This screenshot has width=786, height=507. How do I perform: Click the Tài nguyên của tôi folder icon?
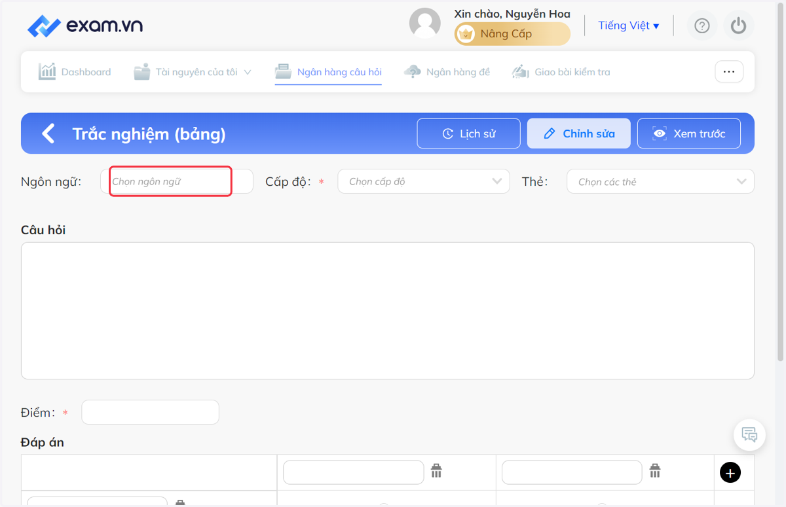142,72
